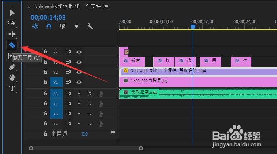Toggle lock on track V1

[46, 82]
